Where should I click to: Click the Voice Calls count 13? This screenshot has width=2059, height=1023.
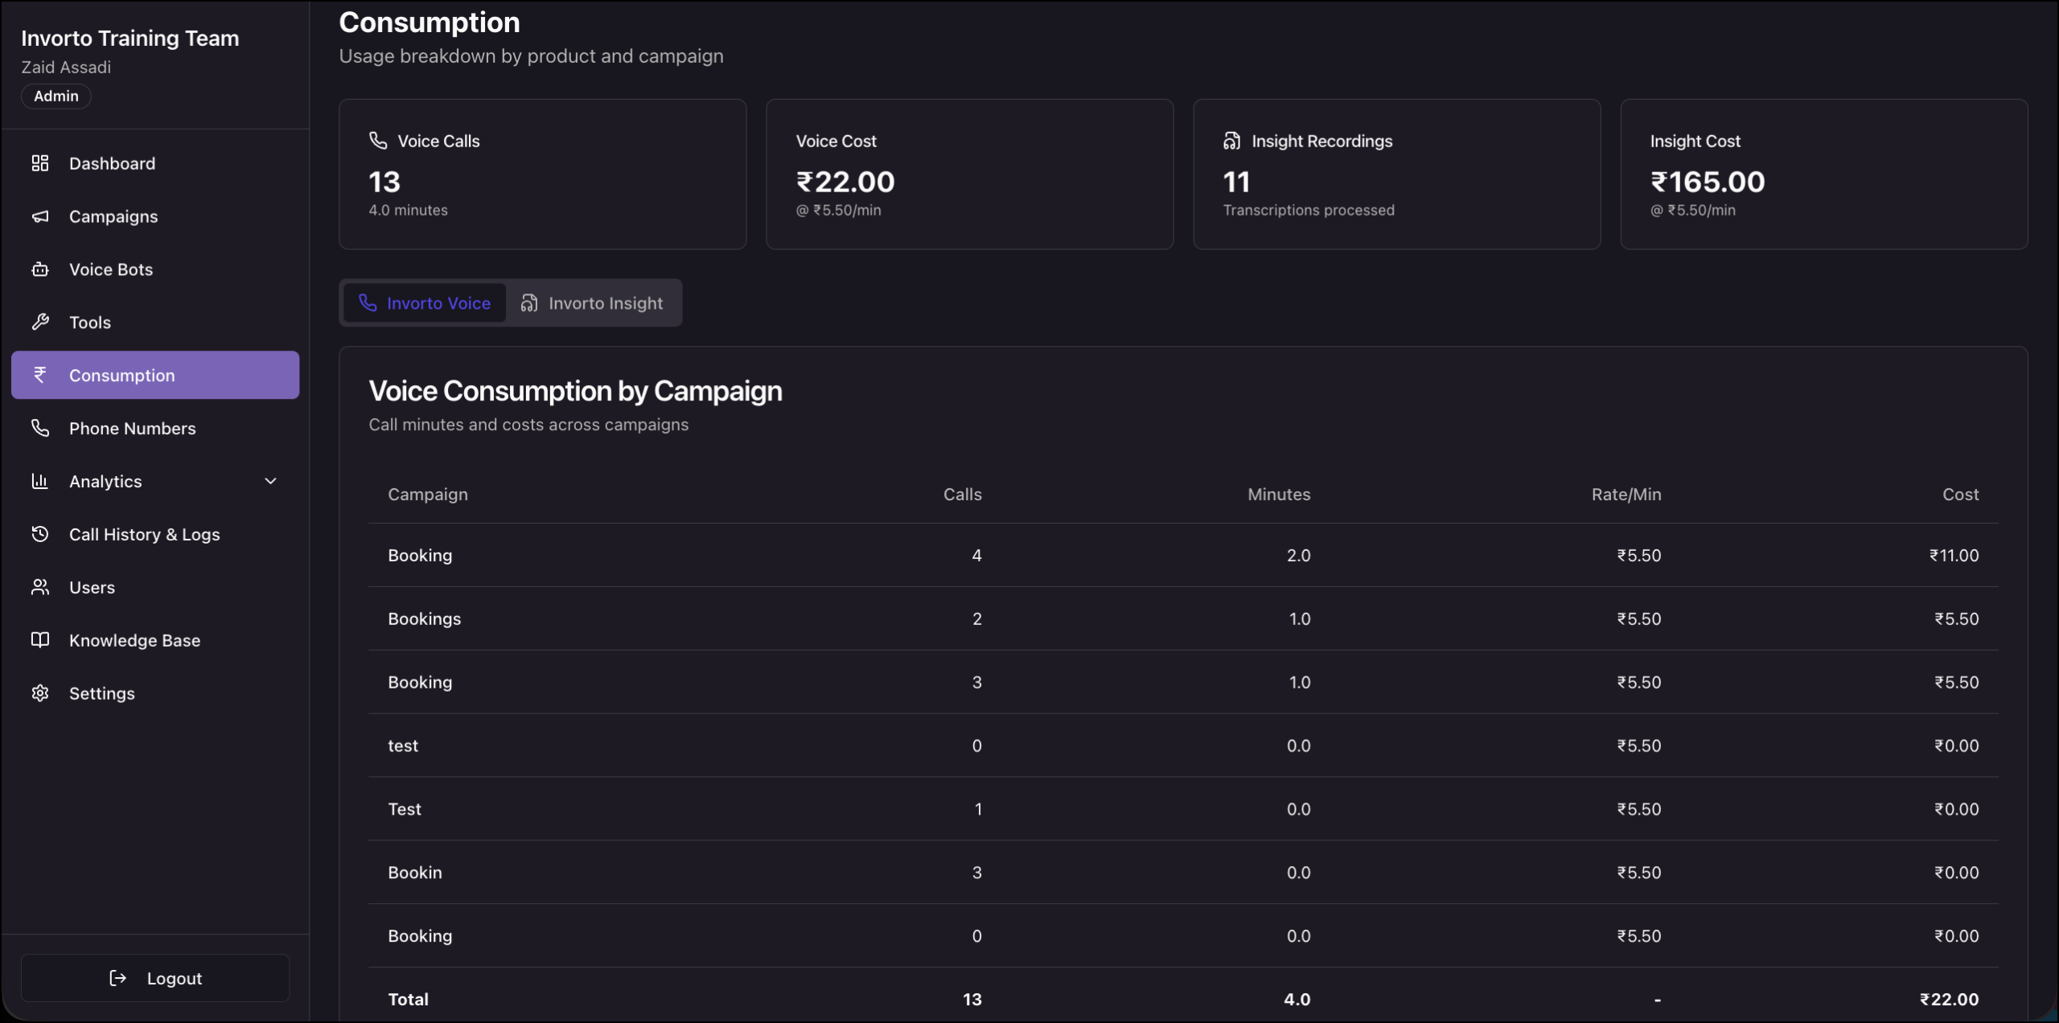[x=384, y=182]
